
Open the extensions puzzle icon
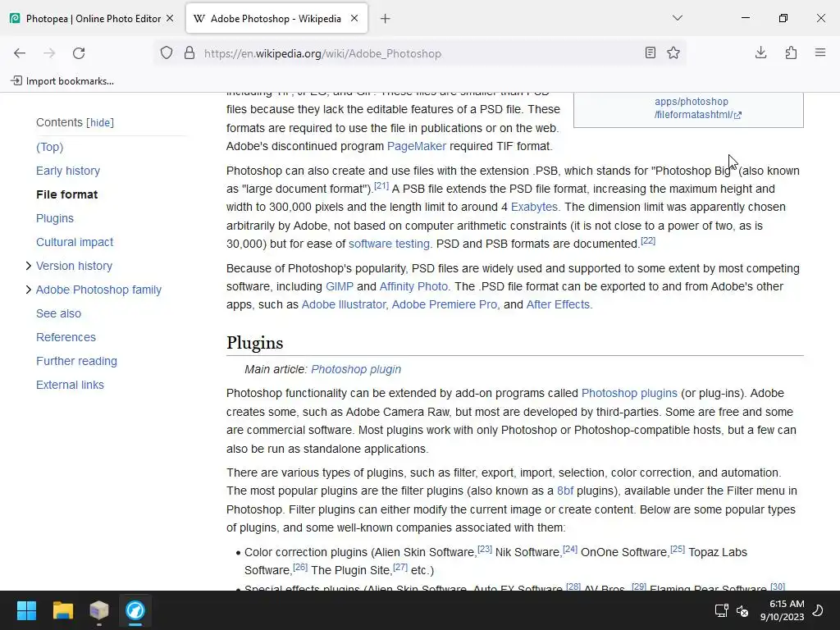pos(791,53)
